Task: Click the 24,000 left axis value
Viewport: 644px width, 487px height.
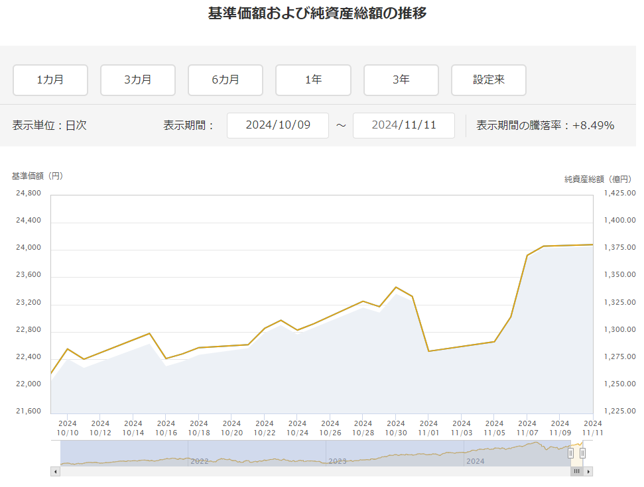Action: (29, 247)
